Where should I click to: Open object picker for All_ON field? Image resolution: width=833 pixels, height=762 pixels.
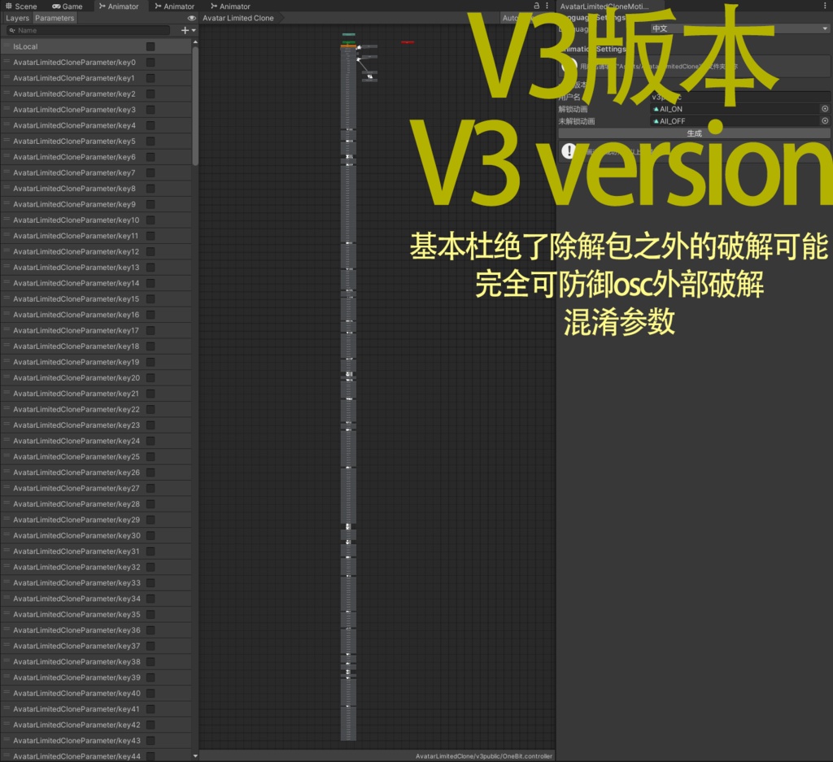click(825, 109)
